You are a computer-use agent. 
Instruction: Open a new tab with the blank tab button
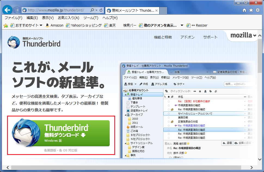pyautogui.click(x=163, y=11)
